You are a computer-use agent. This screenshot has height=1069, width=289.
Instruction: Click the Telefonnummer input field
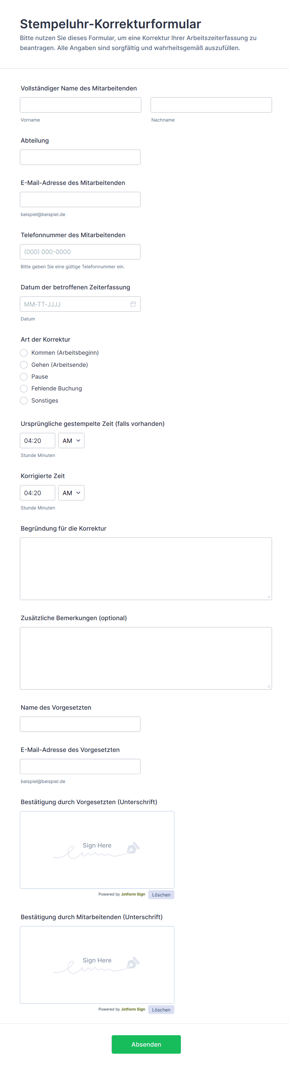[80, 251]
